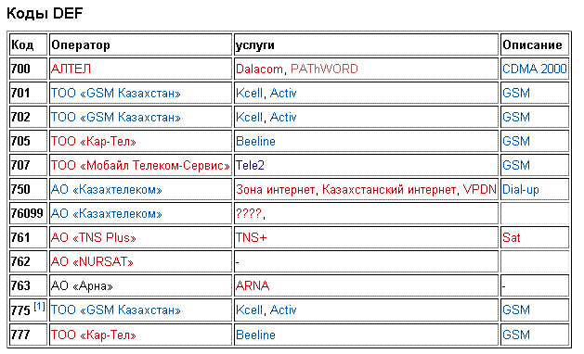
Task: Click Kcell link in row 701
Action: (249, 93)
